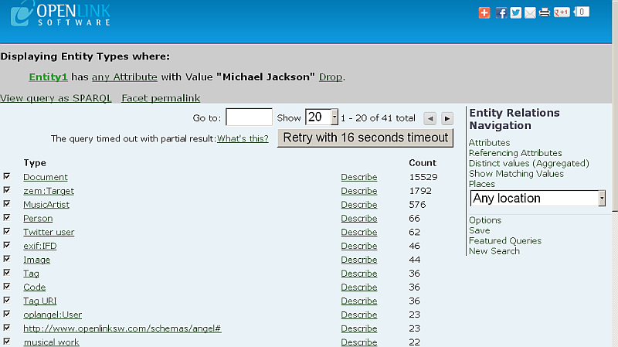Open Options navigation item
Viewport: 618px width, 347px height.
(485, 220)
